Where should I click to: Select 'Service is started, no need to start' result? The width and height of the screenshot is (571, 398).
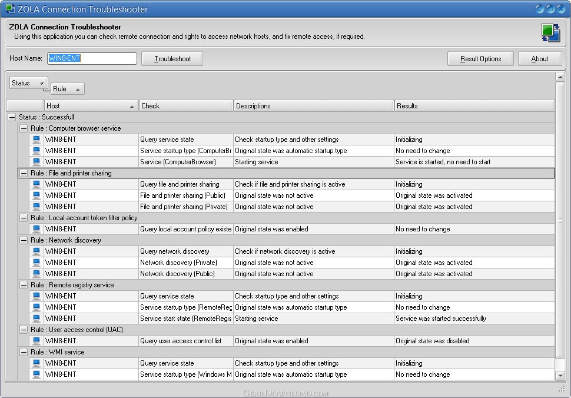tap(474, 162)
